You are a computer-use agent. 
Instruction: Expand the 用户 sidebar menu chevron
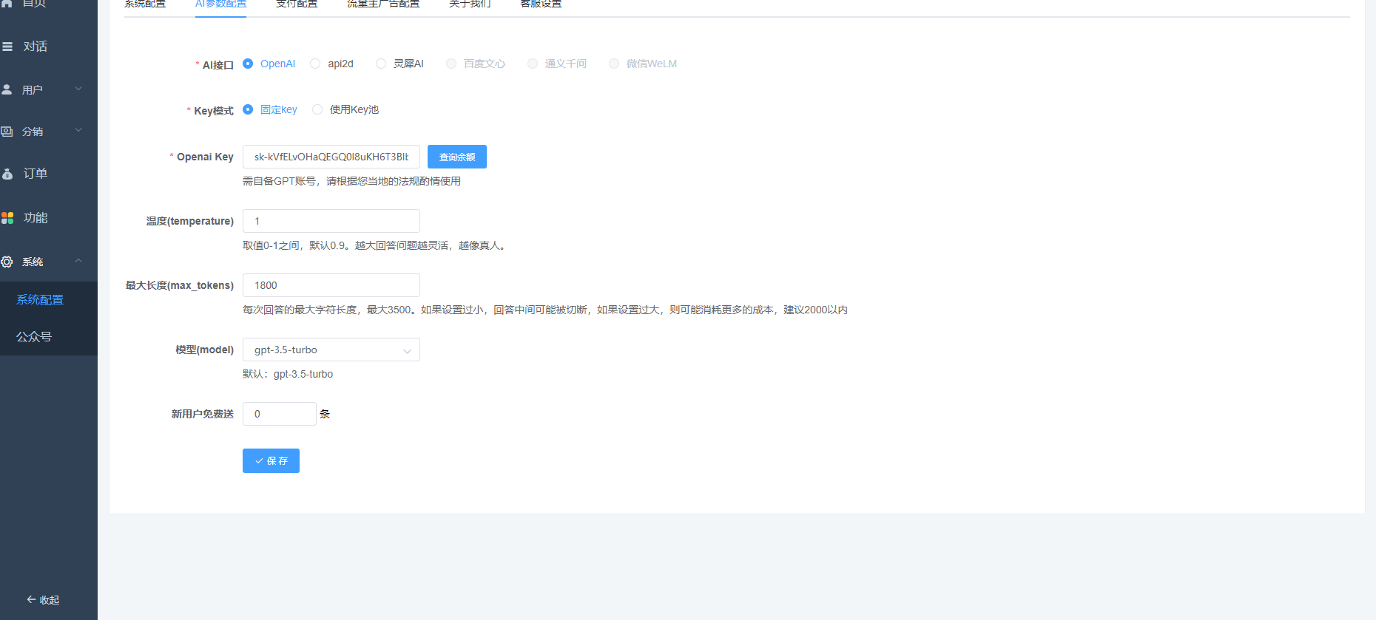pos(78,89)
